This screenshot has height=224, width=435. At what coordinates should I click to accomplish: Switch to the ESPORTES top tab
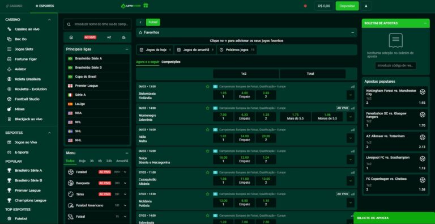[x=45, y=6]
